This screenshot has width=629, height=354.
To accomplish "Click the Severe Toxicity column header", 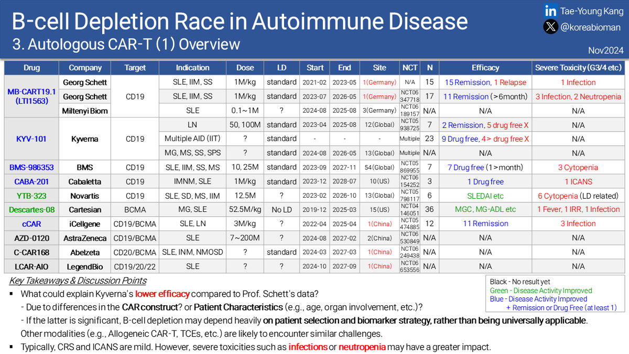I will [578, 68].
